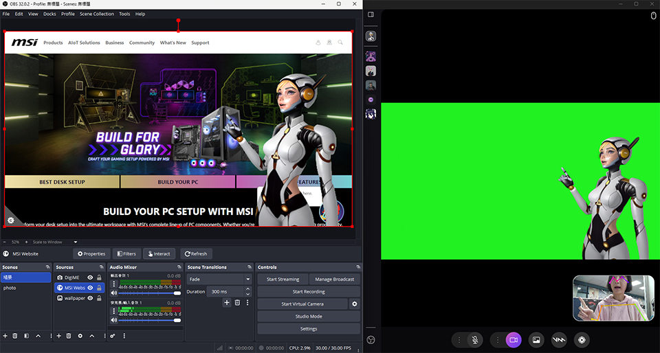Open the motion waveform icon in avatar app toolbar
Screen dimensions: 660x353
[x=559, y=340]
